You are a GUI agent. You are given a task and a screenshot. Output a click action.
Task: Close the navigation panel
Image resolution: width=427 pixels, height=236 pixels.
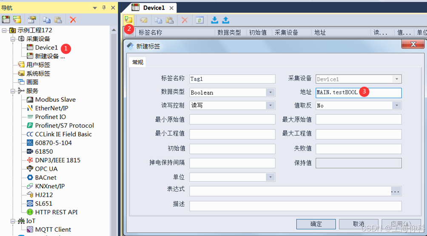tap(113, 8)
